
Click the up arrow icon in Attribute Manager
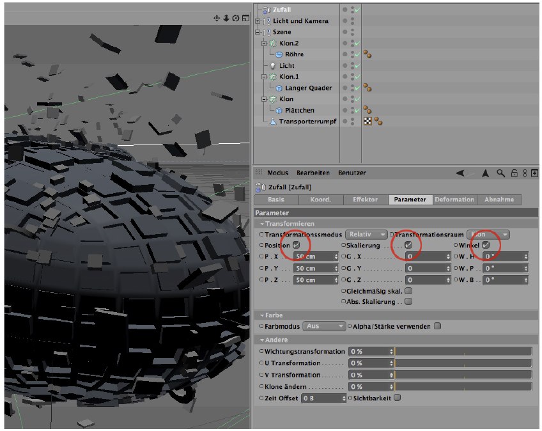point(486,173)
